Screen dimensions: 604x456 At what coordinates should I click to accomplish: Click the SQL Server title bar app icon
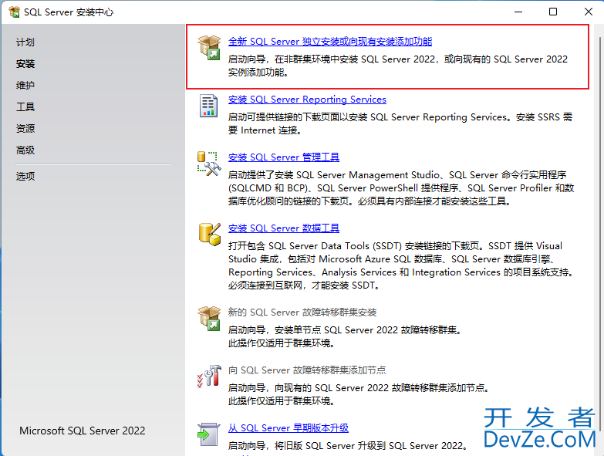tap(14, 12)
